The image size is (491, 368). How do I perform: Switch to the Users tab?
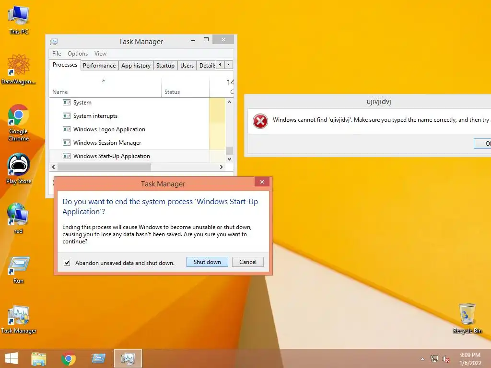(187, 65)
